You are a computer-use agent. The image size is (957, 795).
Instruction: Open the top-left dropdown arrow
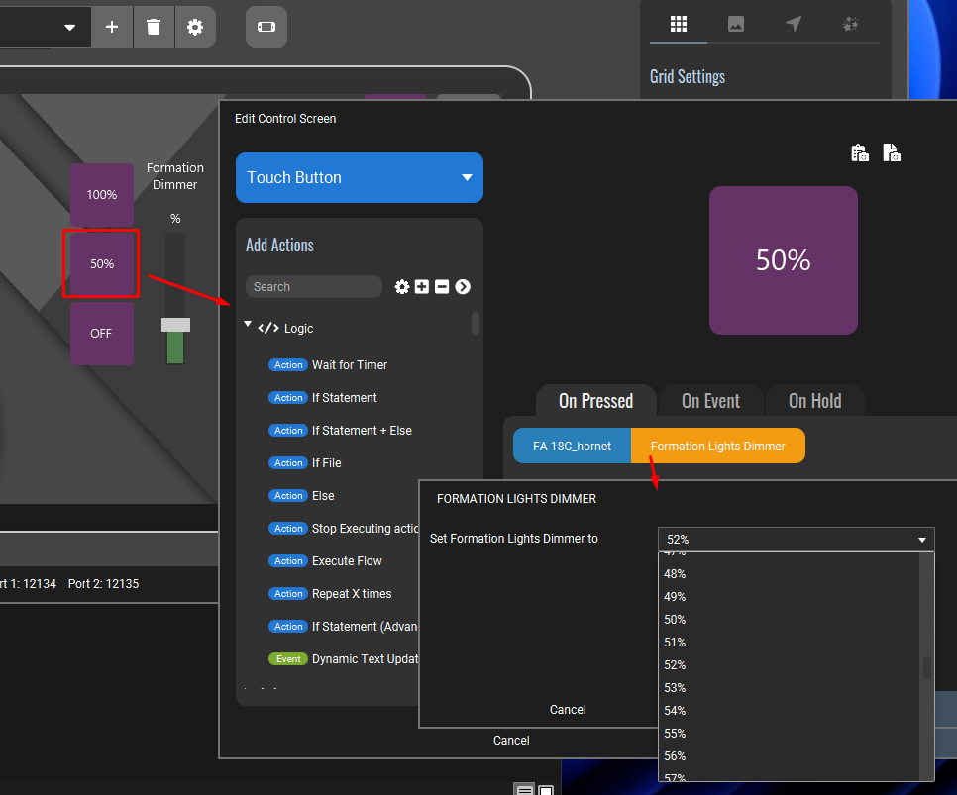click(69, 27)
